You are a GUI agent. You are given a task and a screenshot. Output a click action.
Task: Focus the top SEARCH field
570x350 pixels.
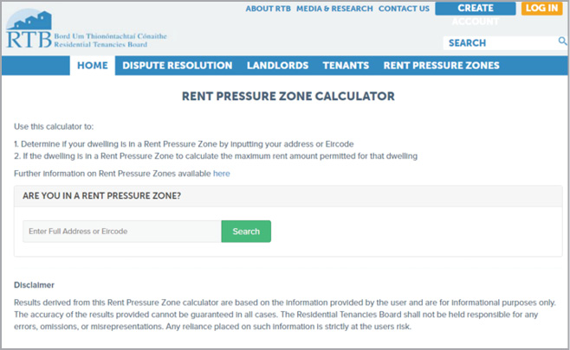(500, 43)
